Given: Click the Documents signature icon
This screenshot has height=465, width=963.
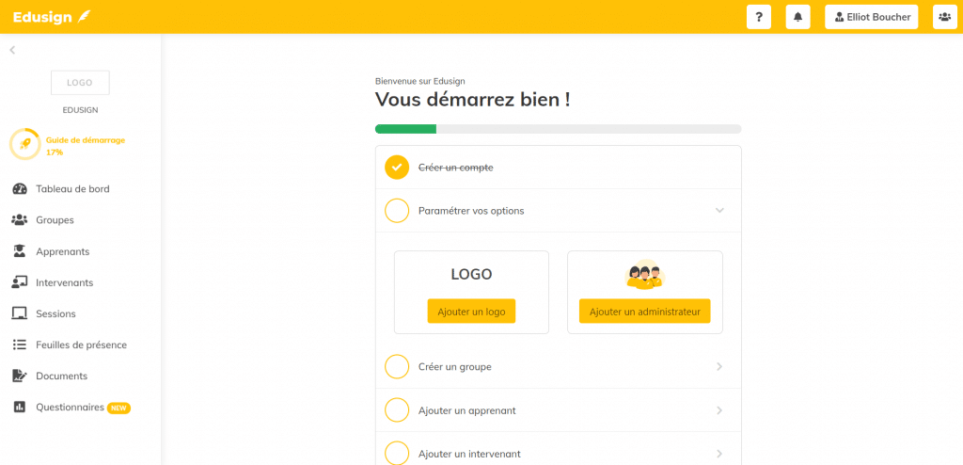Looking at the screenshot, I should (20, 376).
